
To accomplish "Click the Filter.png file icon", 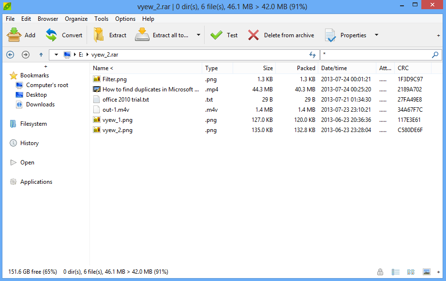I will [x=97, y=79].
